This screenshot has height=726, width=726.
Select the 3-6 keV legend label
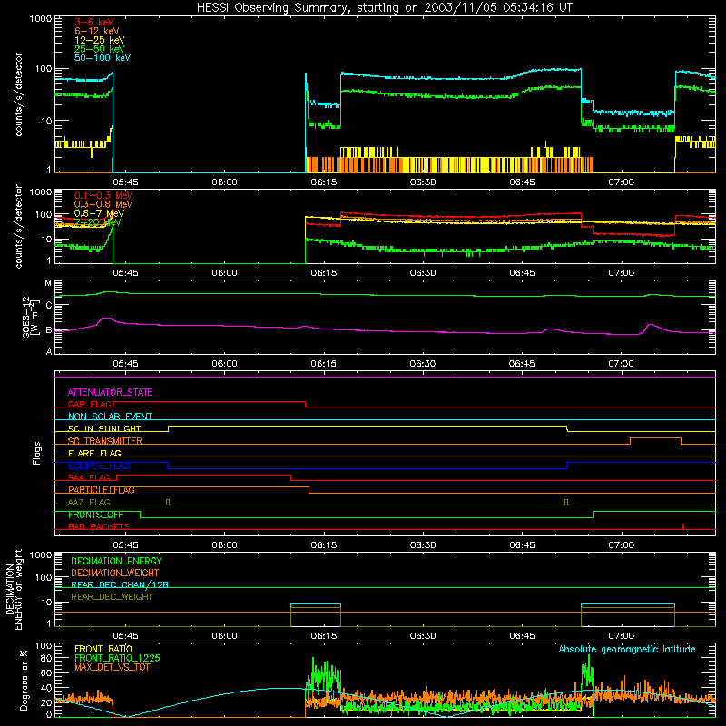coord(94,22)
